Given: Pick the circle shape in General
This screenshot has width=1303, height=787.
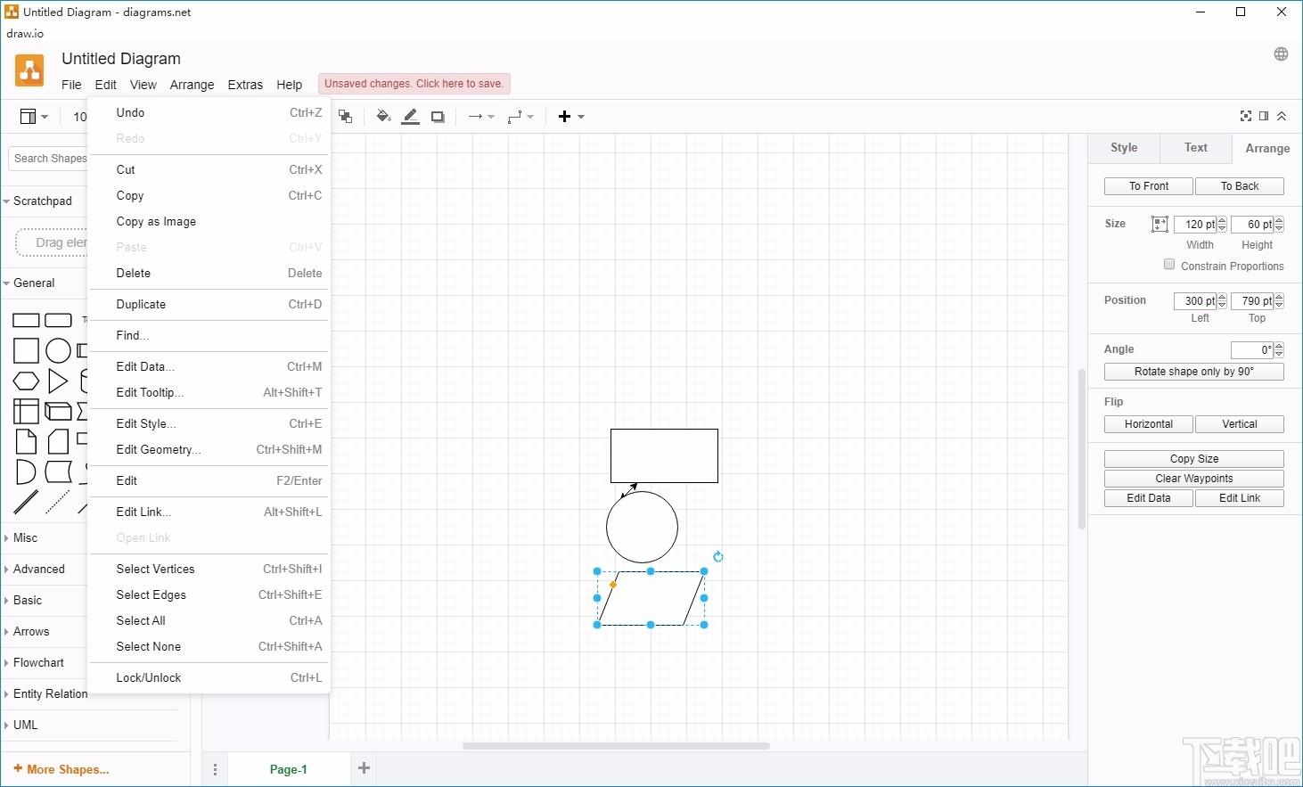Looking at the screenshot, I should (58, 351).
